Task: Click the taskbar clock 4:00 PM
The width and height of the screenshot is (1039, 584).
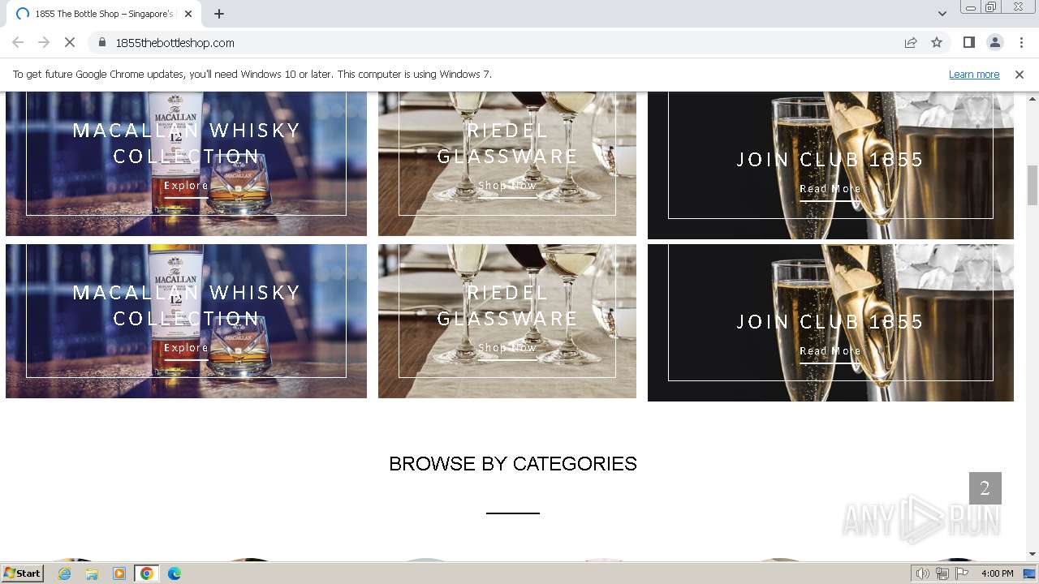Action: pyautogui.click(x=997, y=573)
